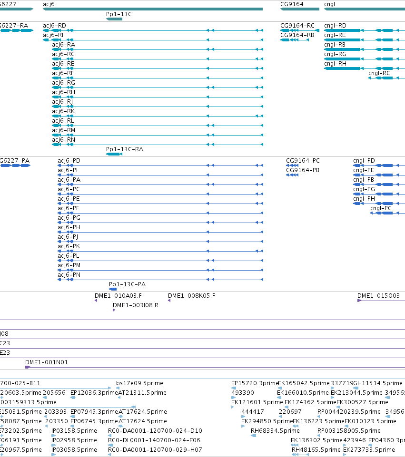Click acj6-RH transcript label
Viewport: 405px width, 457px height.
tap(64, 92)
